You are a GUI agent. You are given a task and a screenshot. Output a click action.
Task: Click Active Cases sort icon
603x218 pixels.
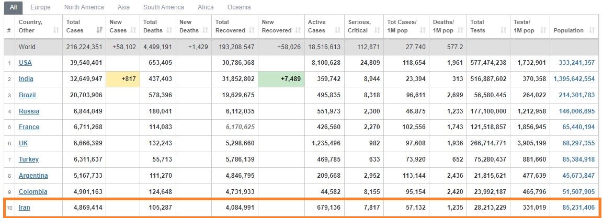click(338, 30)
